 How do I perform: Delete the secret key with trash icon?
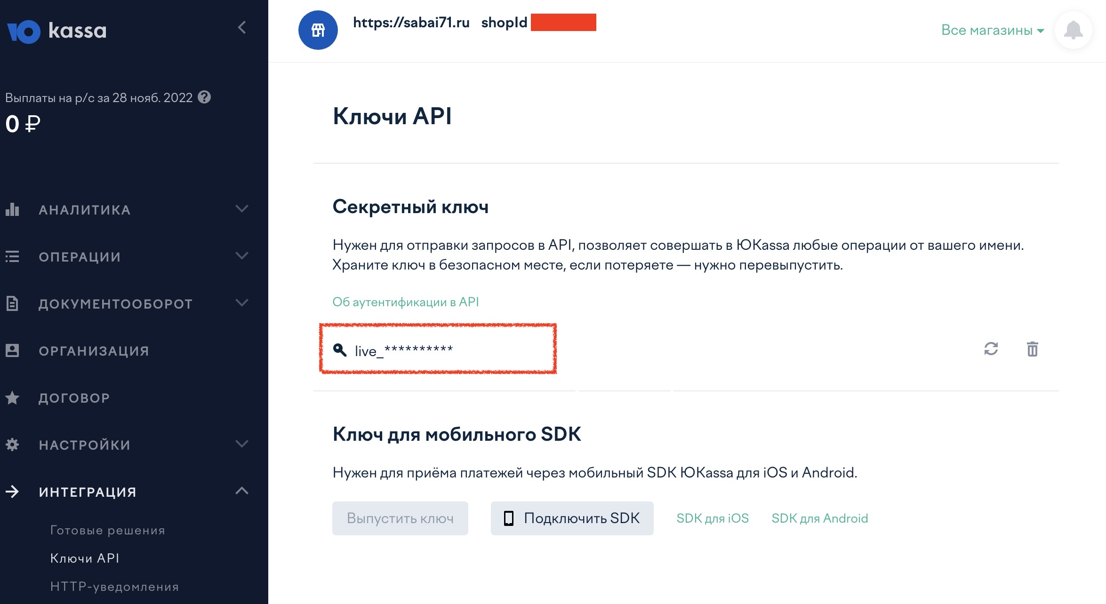click(x=1033, y=349)
